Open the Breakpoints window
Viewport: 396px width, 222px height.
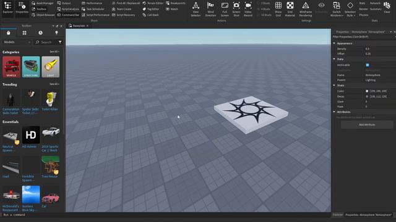coord(176,3)
